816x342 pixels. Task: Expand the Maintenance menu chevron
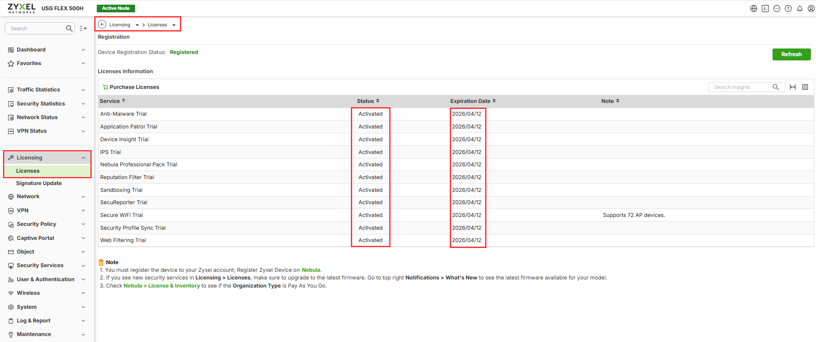(83, 334)
